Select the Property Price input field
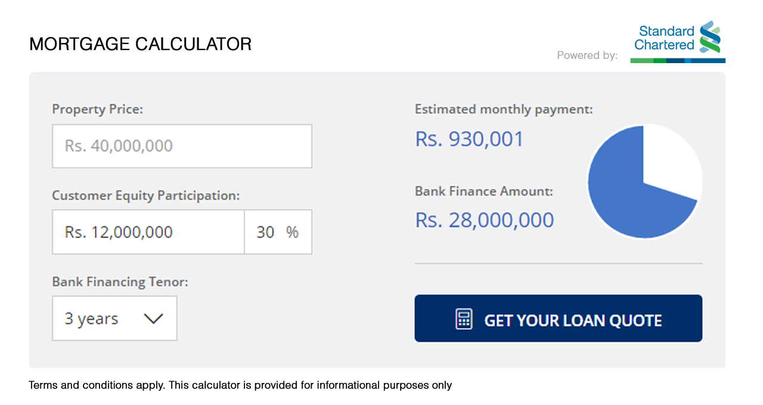 [x=182, y=146]
